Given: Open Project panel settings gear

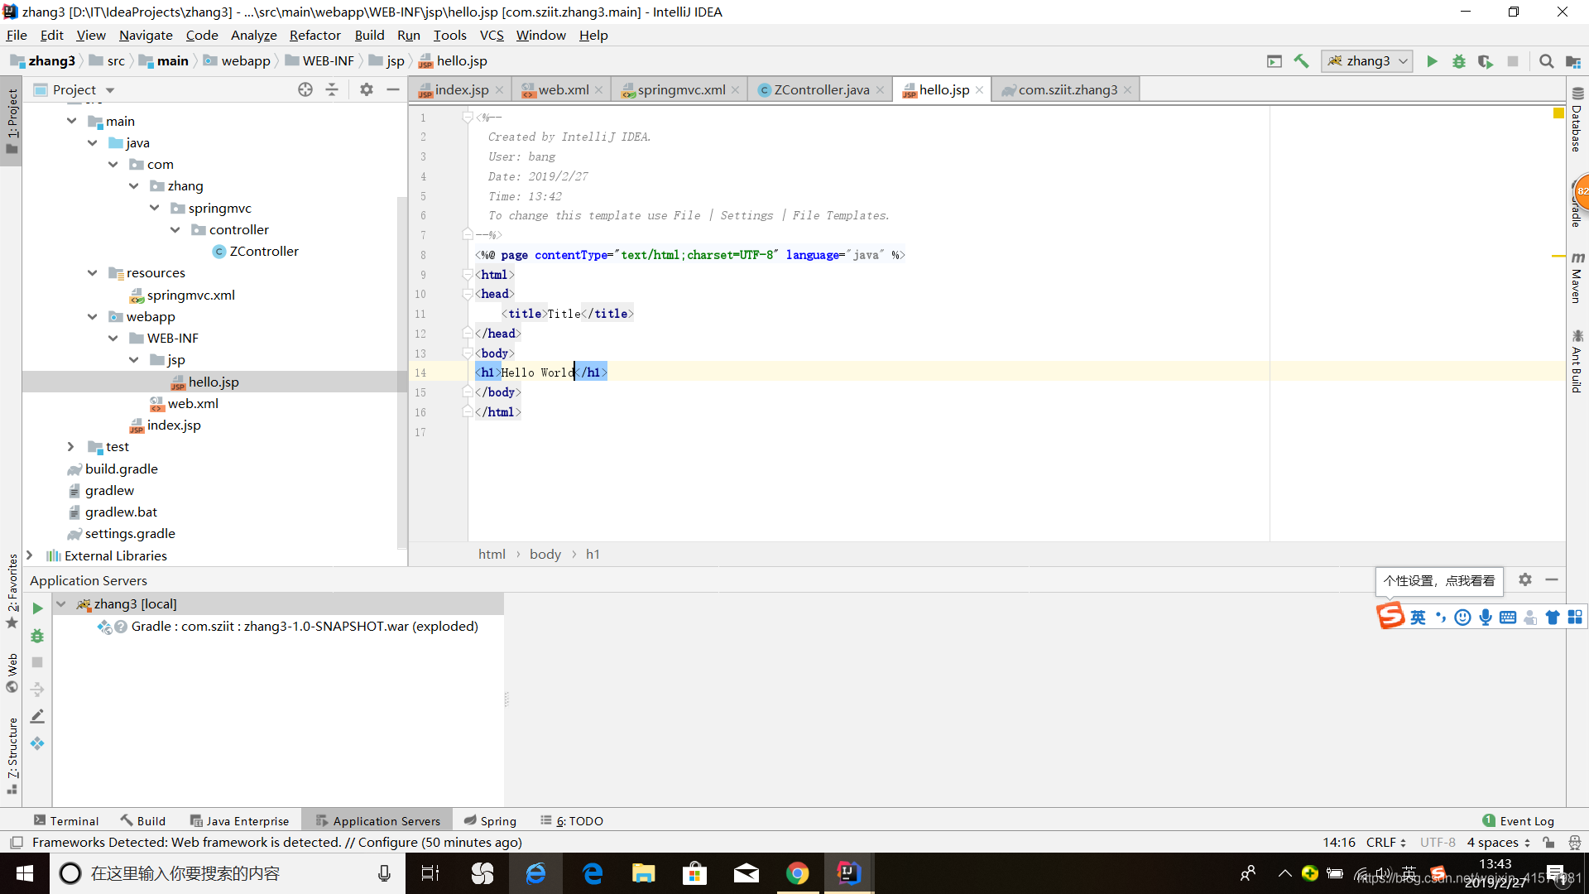Looking at the screenshot, I should click(x=367, y=89).
